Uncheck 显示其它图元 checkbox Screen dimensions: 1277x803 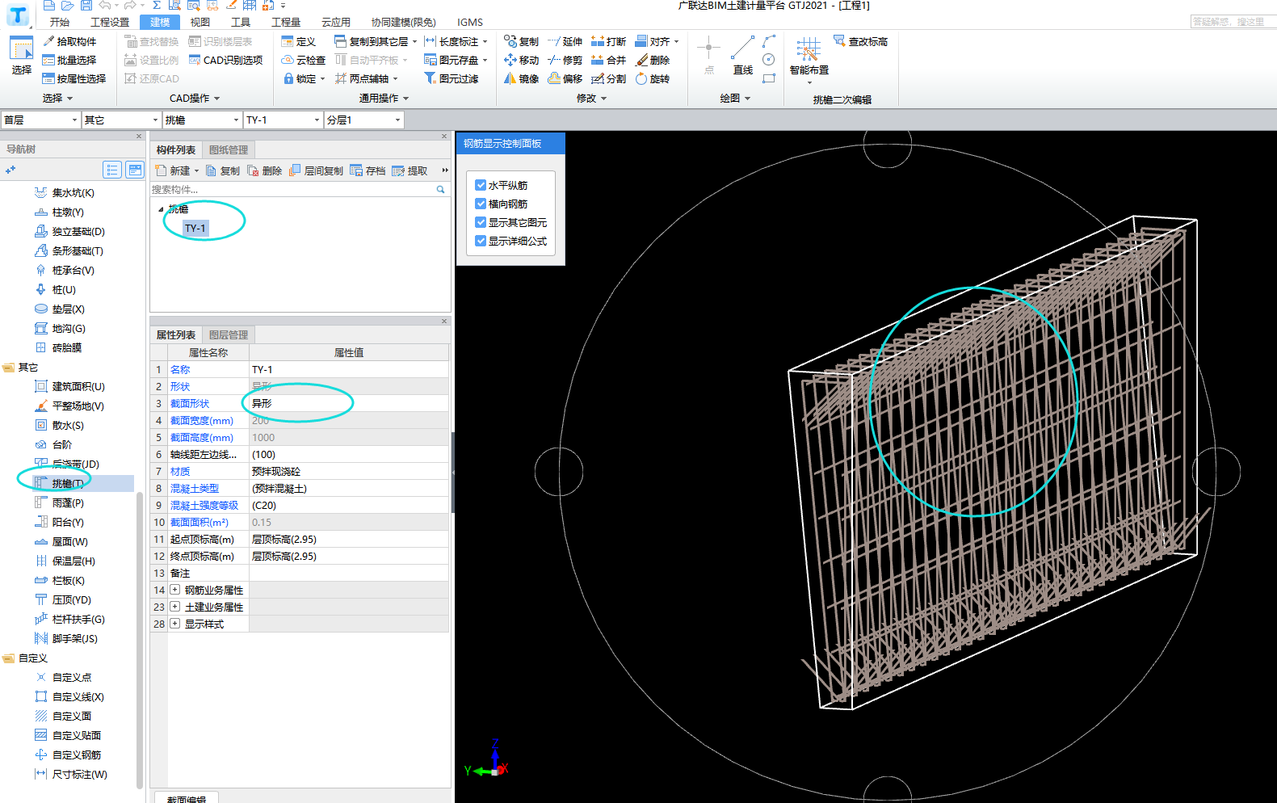click(481, 222)
